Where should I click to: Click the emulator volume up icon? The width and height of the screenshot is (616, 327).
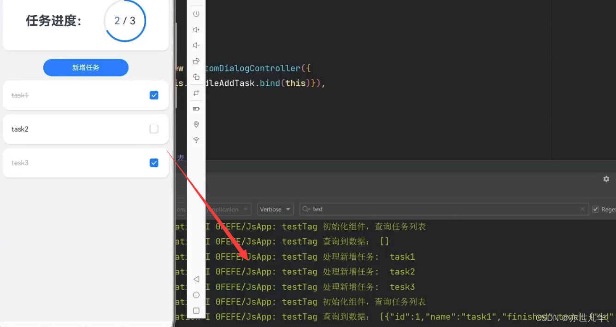click(x=196, y=29)
